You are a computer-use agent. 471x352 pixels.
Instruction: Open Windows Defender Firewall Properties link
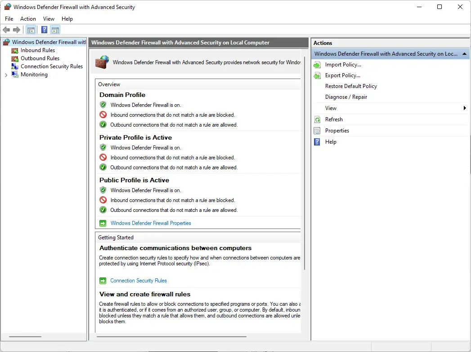click(151, 223)
